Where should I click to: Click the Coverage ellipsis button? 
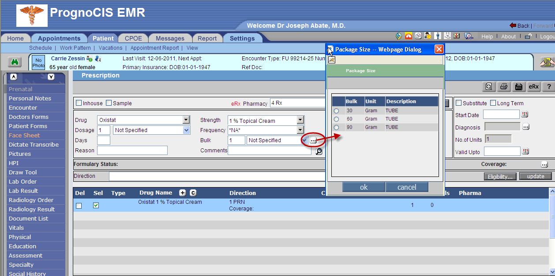coord(544,164)
